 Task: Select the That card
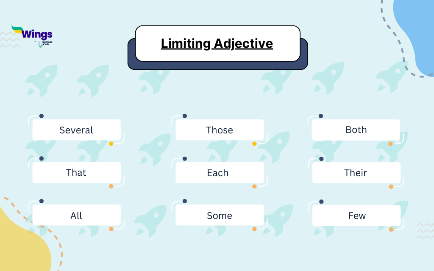(76, 172)
